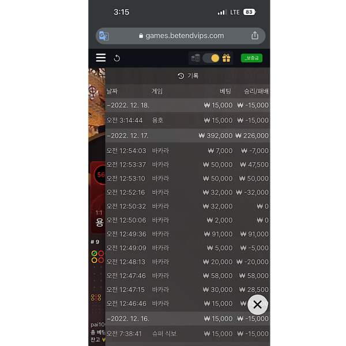Toggle the yellow balance switch
This screenshot has height=346, width=346.
point(211,58)
